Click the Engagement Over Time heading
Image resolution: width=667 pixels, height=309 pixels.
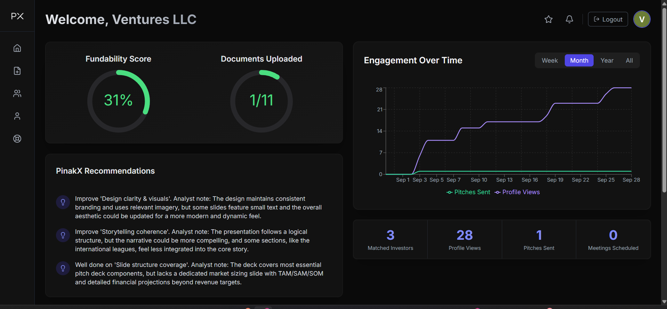pos(413,60)
